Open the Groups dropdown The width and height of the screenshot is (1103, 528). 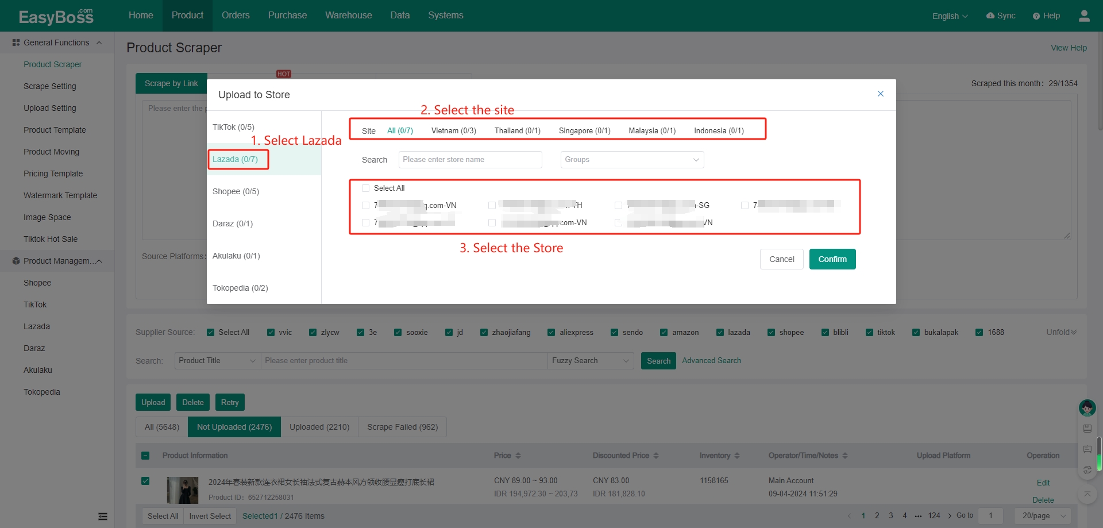(x=632, y=160)
